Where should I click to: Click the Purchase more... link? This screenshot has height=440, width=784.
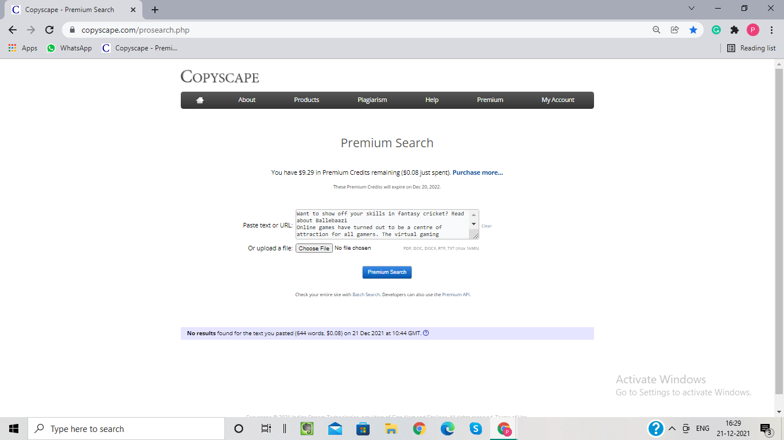tap(478, 172)
